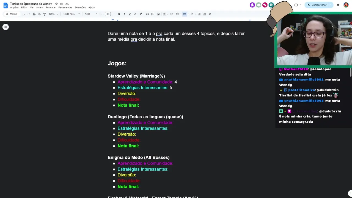Toggle bold formatting

(119, 14)
